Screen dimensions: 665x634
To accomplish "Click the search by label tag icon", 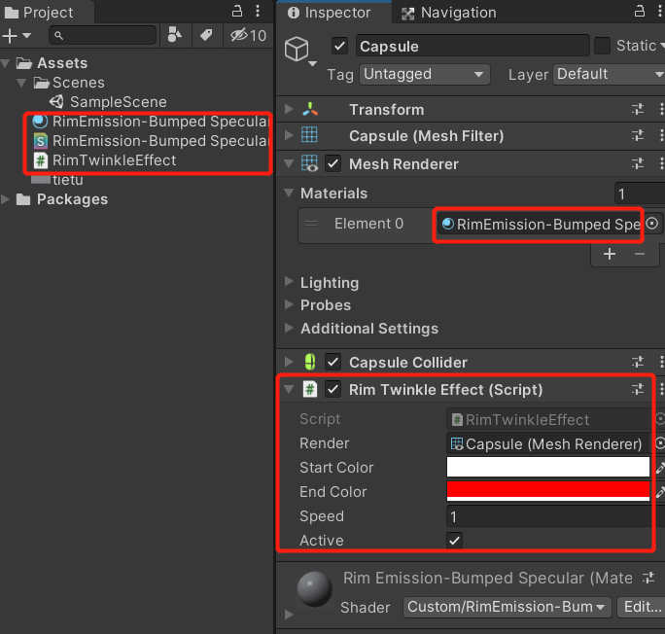I will coord(205,35).
